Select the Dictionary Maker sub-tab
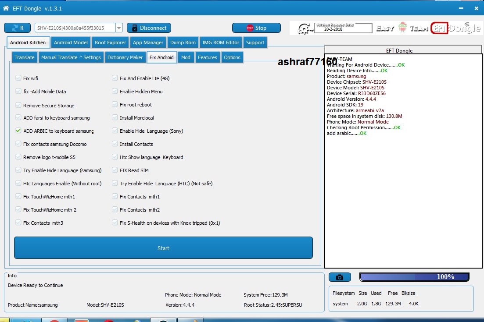The width and height of the screenshot is (484, 322). pyautogui.click(x=125, y=57)
